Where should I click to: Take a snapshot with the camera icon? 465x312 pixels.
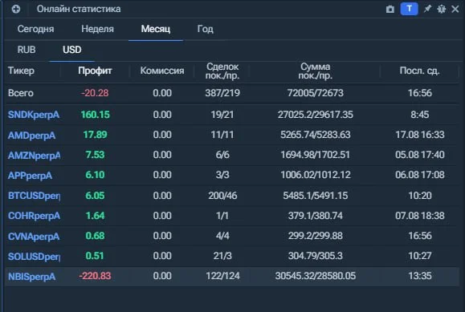click(x=390, y=9)
